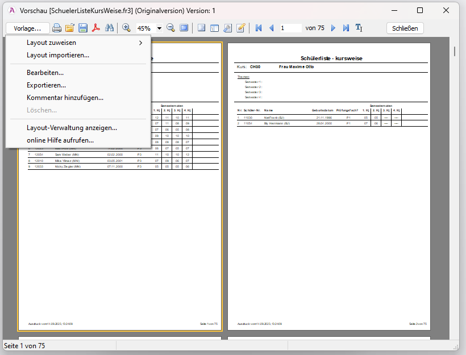This screenshot has width=466, height=355.
Task: Export the preview to PDF
Action: (95, 28)
